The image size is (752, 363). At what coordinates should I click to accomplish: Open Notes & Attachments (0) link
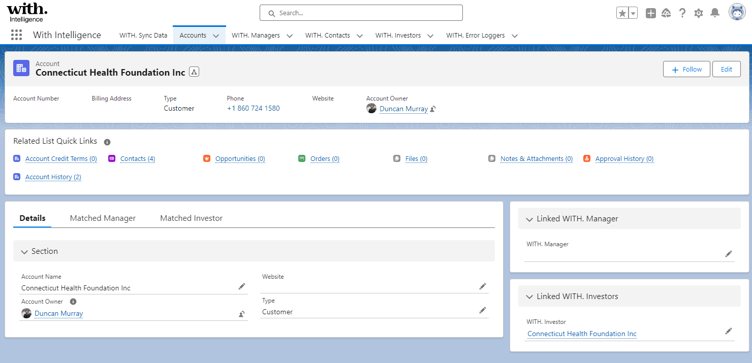pos(537,159)
